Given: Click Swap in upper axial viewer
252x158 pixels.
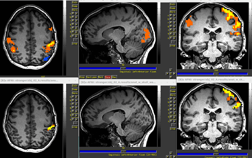Looking at the screenshot, I should 75,6.
